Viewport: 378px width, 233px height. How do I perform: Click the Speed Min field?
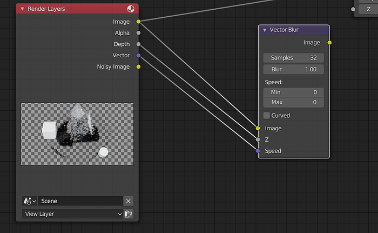click(294, 92)
